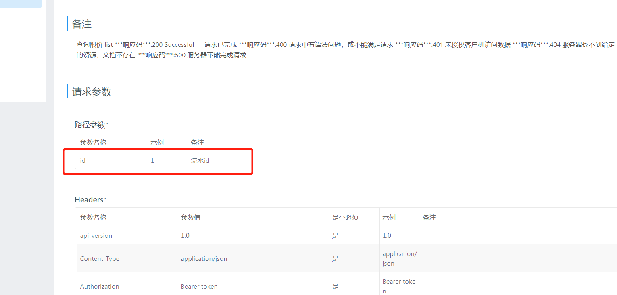This screenshot has height=295, width=617.
Task: Click the Bearer token value cell
Action: pos(199,286)
